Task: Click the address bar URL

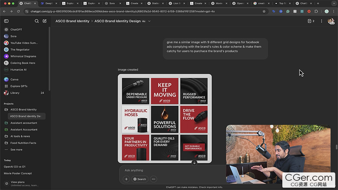Action: 123,12
